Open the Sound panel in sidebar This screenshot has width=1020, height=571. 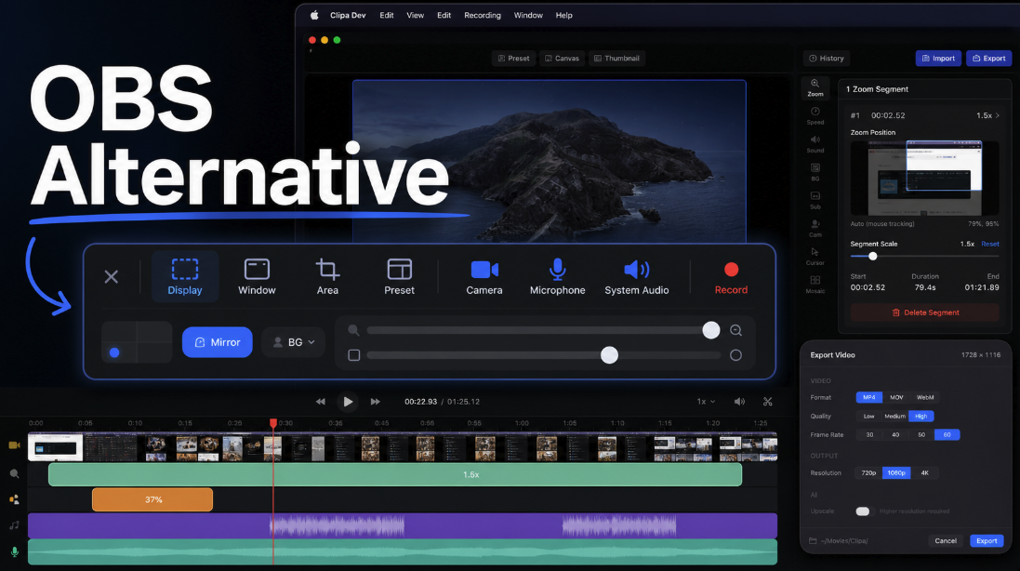(x=815, y=144)
